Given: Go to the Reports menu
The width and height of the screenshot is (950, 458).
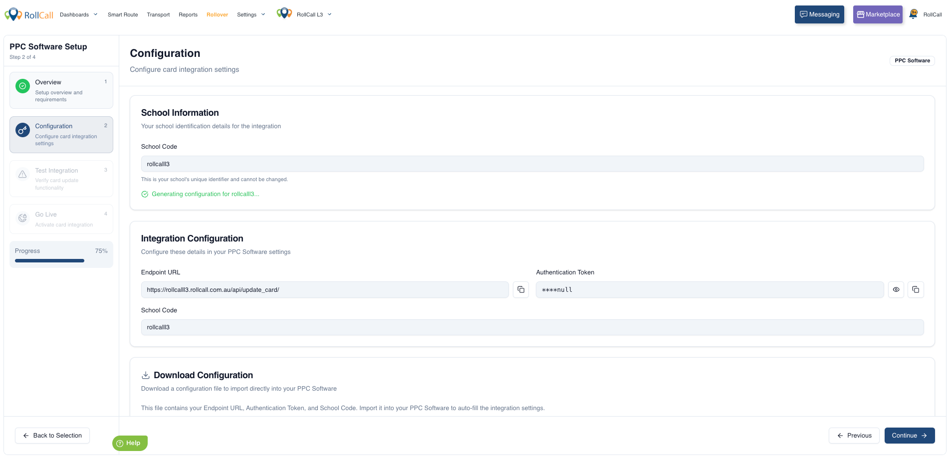Looking at the screenshot, I should (x=188, y=14).
